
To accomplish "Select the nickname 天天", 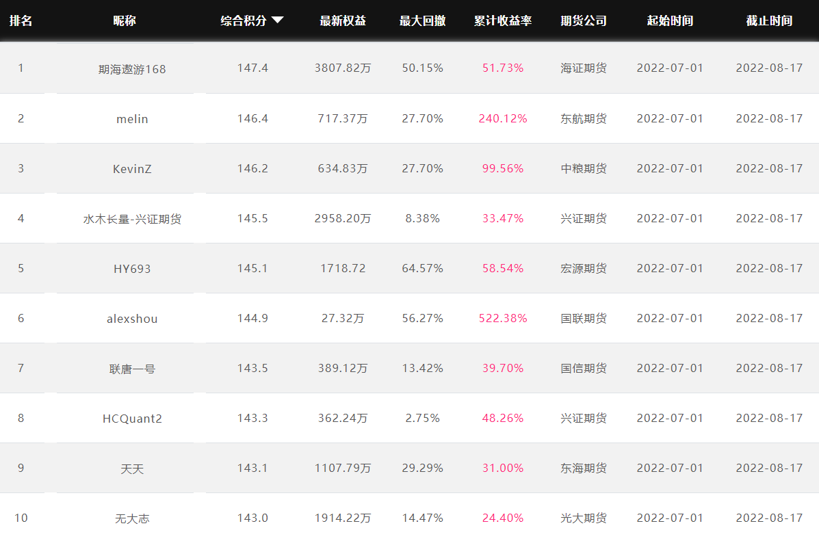I will click(x=132, y=469).
